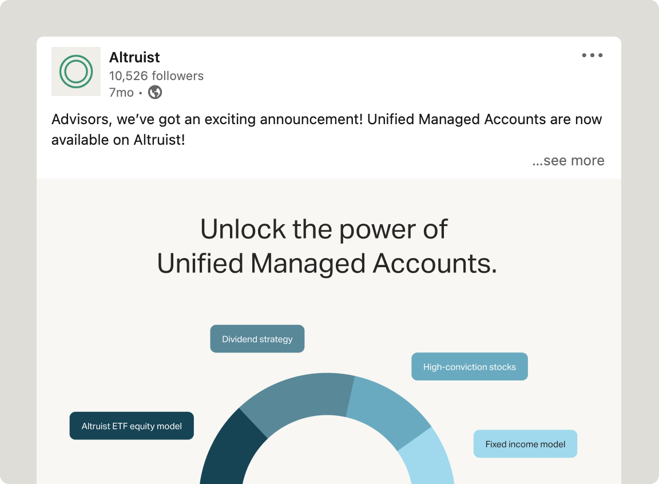Click the Altruist ETF equity model label
Screen dimensions: 659x484
(x=132, y=426)
